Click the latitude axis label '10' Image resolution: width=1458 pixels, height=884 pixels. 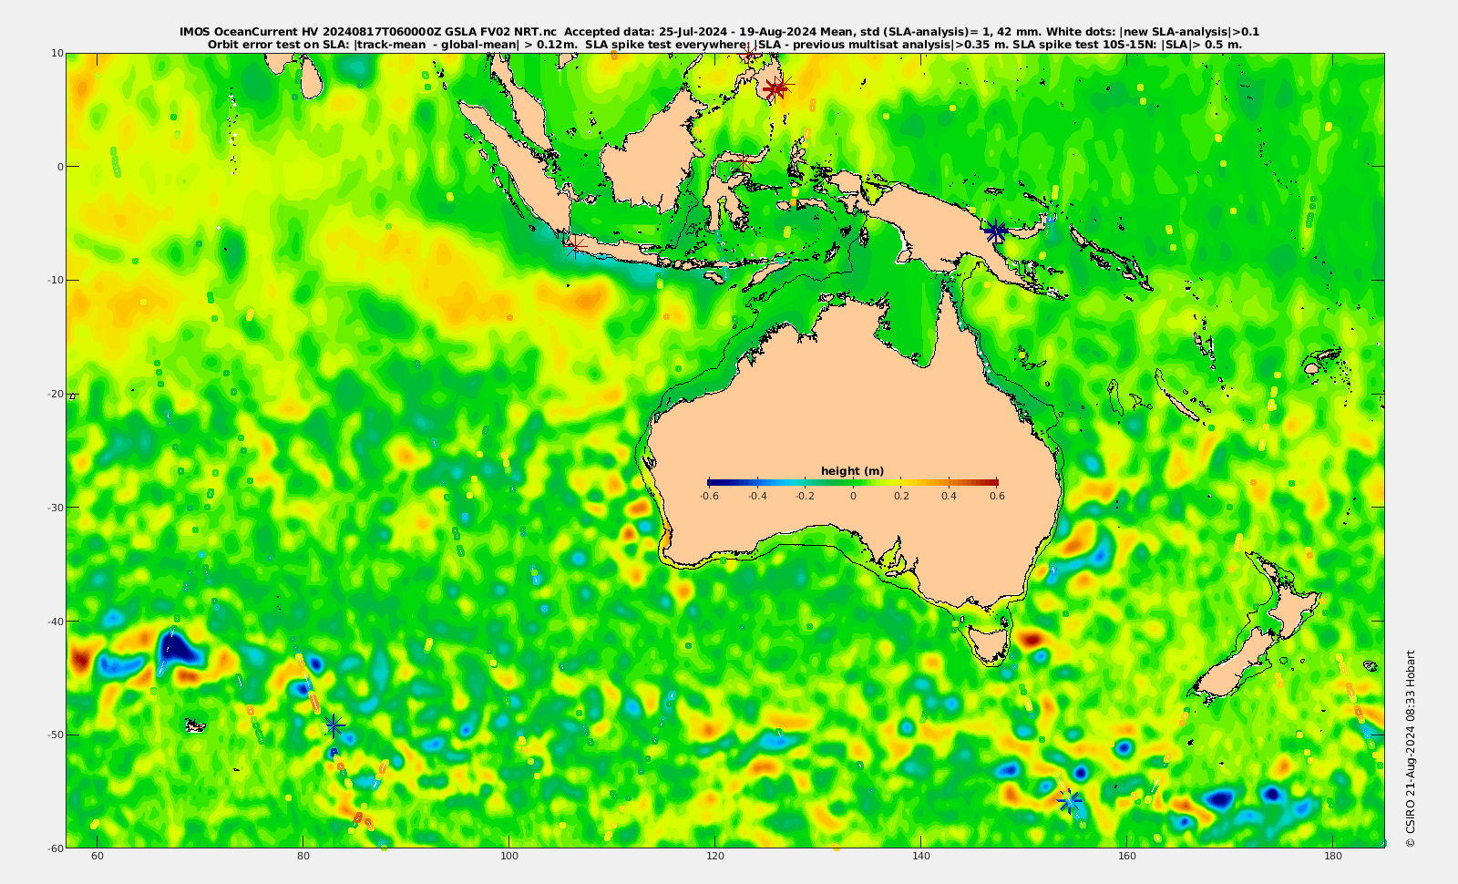click(56, 53)
